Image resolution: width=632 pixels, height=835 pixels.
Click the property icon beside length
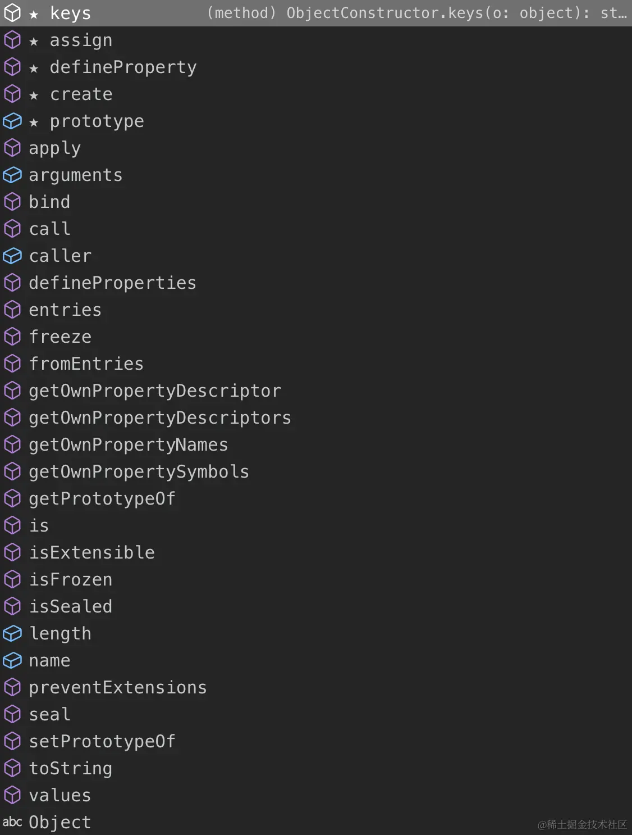12,633
